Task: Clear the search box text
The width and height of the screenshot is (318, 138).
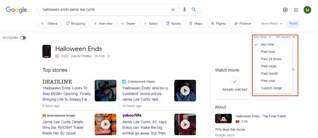Action: [x=173, y=10]
